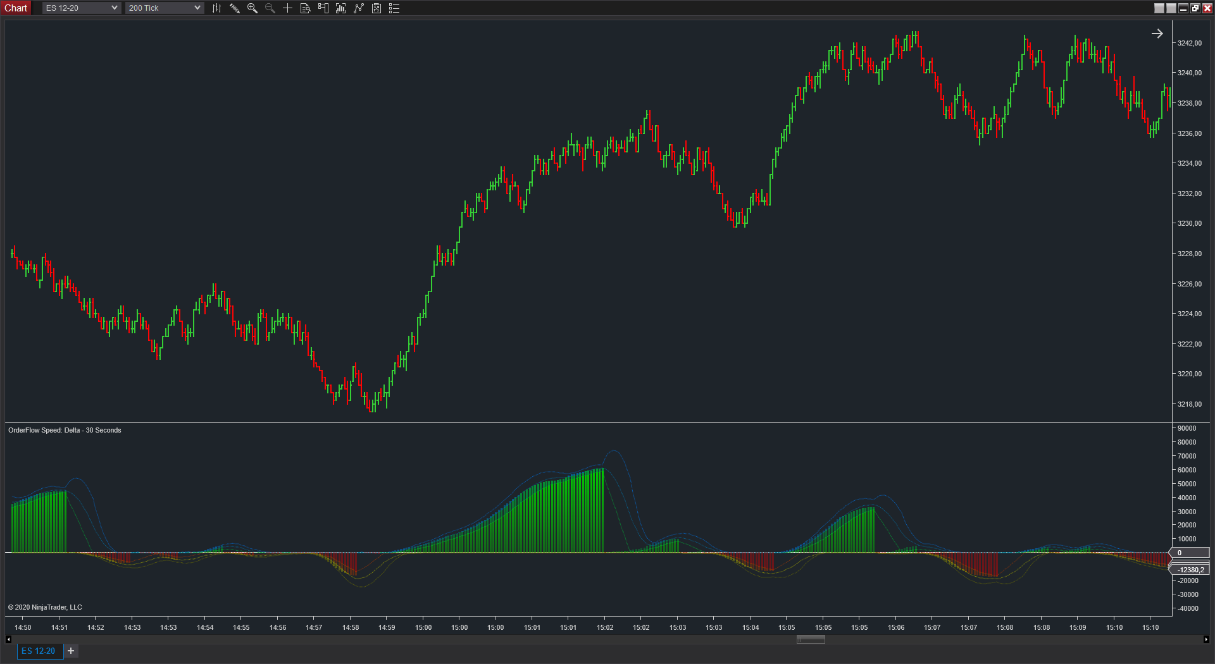The image size is (1215, 664).
Task: Open the bar type selector icon
Action: tap(217, 8)
